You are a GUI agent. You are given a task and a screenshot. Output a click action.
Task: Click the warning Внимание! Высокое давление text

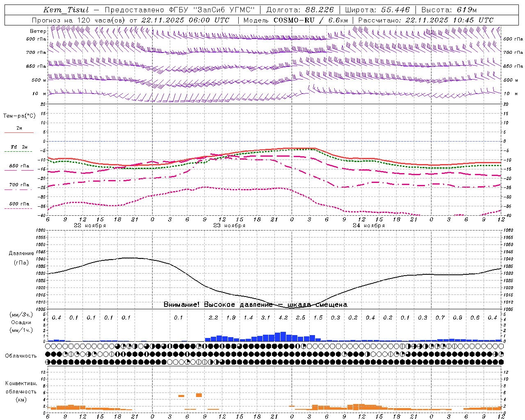click(x=255, y=304)
